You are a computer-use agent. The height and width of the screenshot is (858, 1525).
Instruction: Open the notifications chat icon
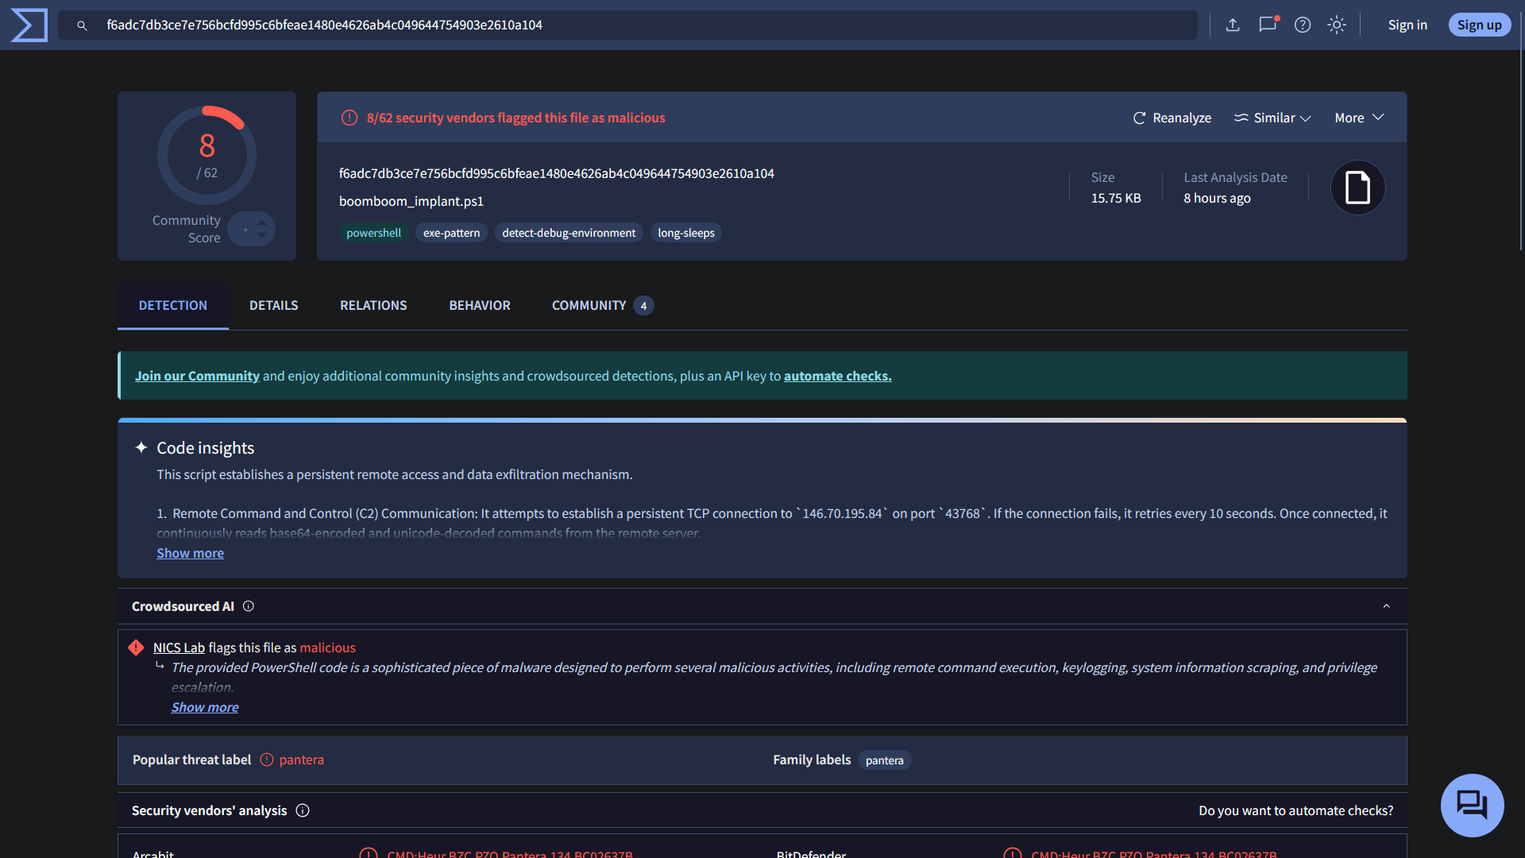1268,25
